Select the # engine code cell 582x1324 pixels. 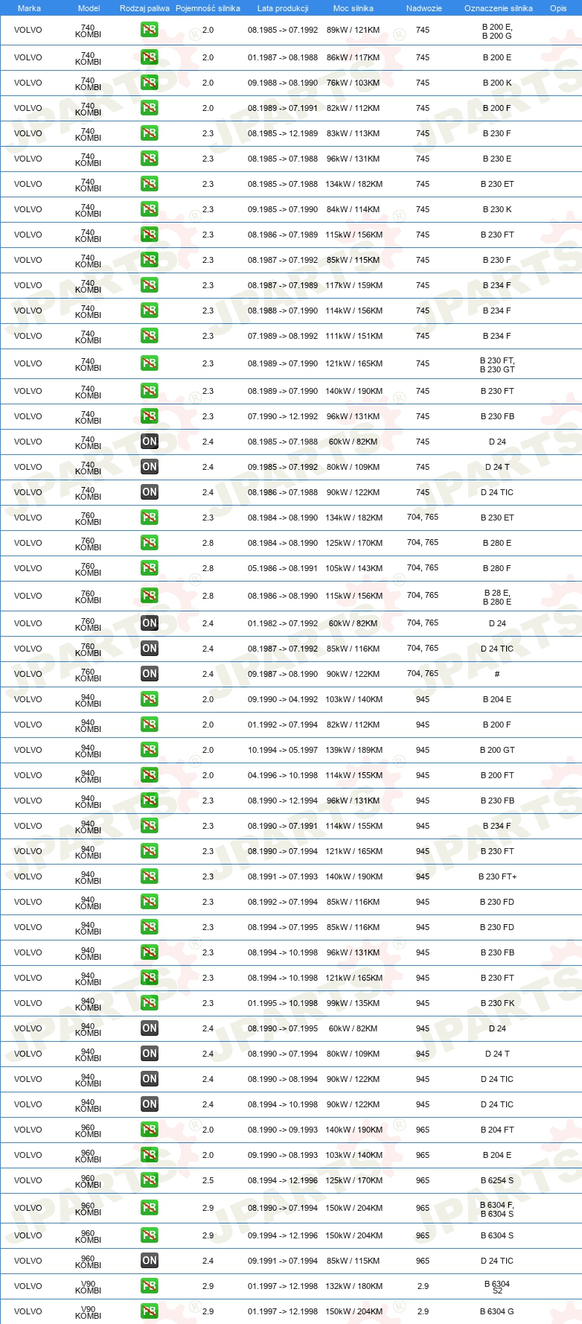(497, 674)
